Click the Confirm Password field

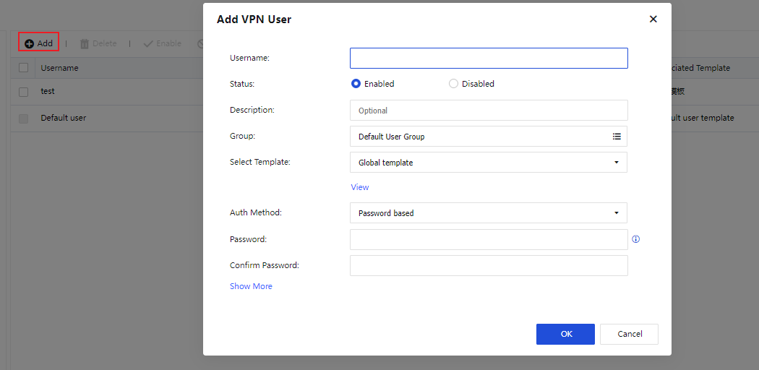pos(489,265)
